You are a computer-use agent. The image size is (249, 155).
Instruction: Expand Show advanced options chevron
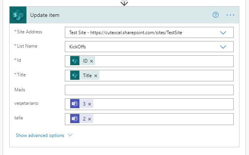[70, 135]
